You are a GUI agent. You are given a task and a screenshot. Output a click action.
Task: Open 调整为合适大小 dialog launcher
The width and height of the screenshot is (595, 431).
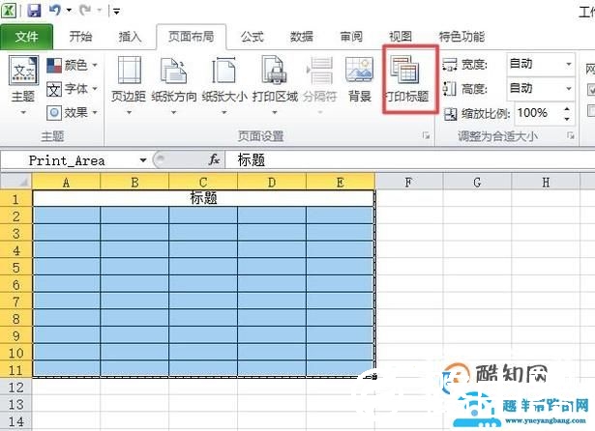[570, 135]
